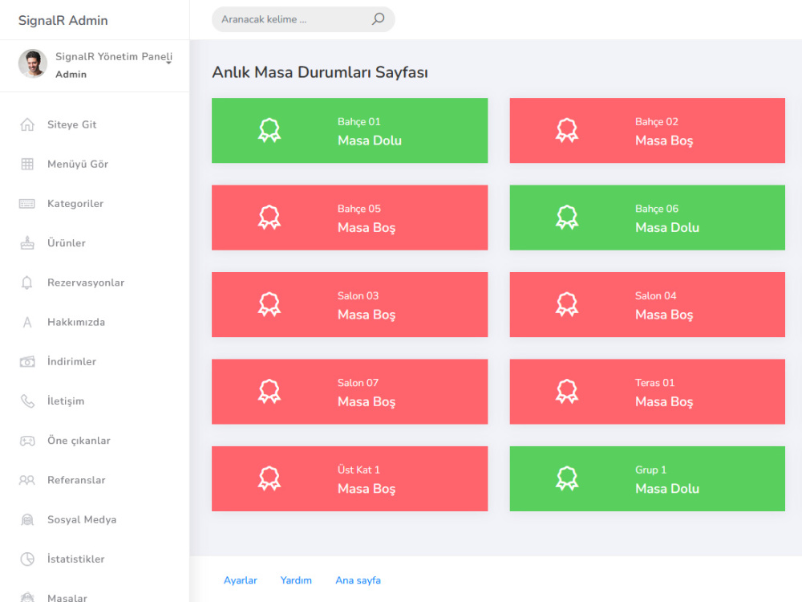
Task: Select Sosyal Medya in the sidebar
Action: tap(82, 519)
